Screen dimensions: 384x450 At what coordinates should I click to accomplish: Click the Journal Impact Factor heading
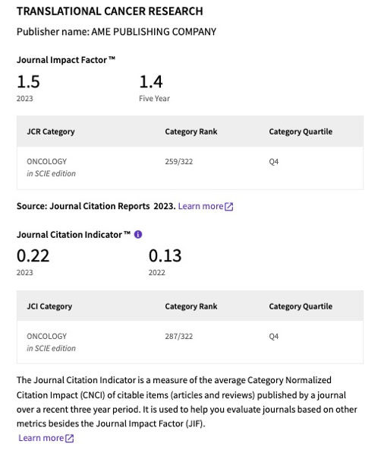[66, 60]
